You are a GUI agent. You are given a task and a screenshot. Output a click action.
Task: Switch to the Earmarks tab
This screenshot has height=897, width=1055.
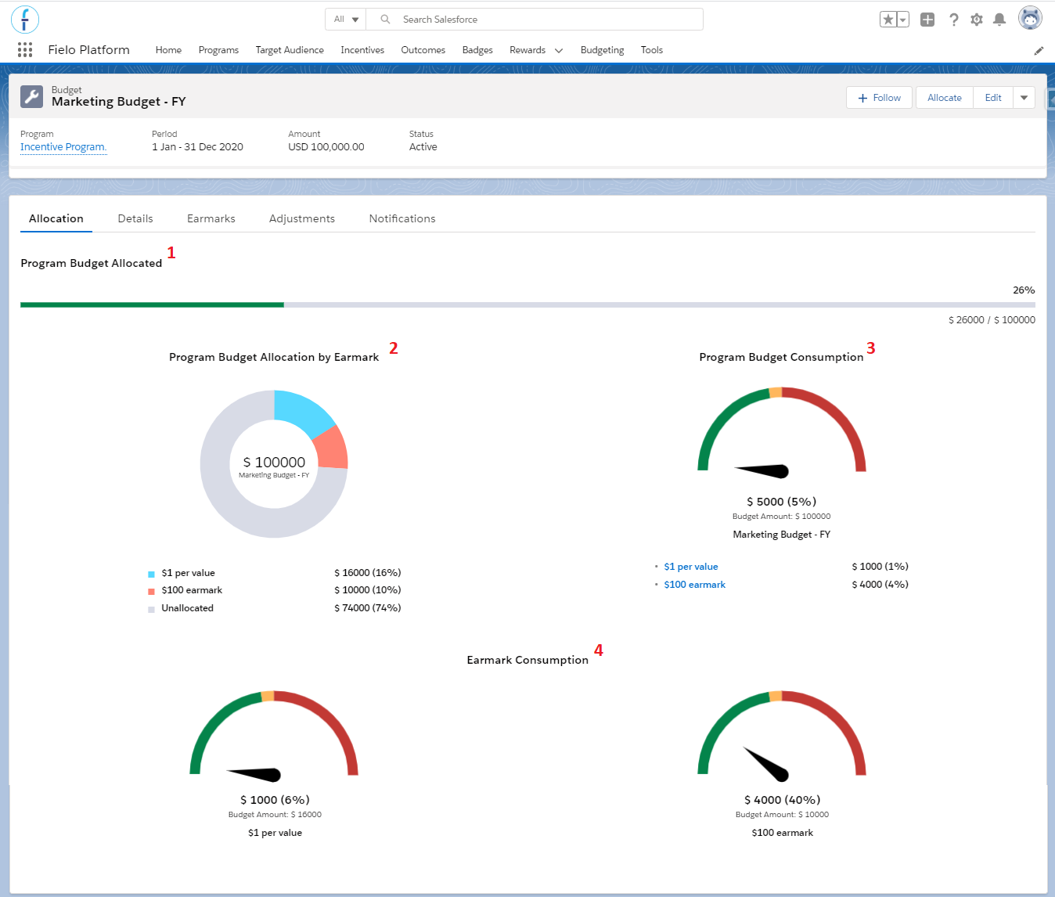(211, 219)
